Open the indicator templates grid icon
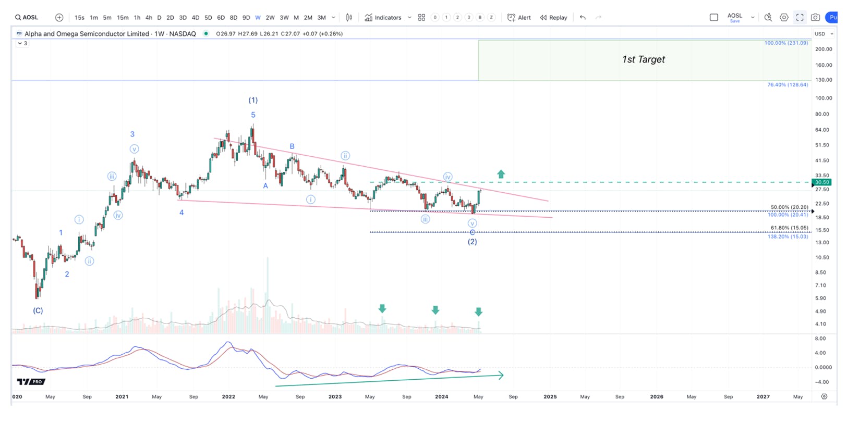847x424 pixels. click(421, 17)
